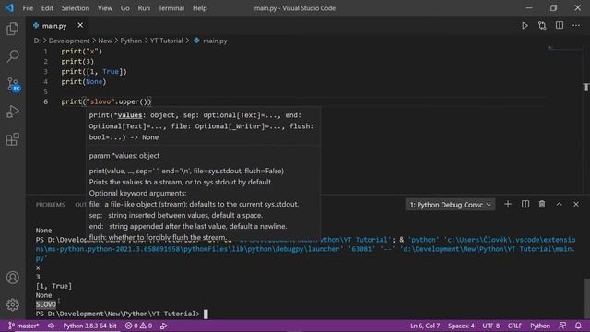This screenshot has width=590, height=332.
Task: Open the Source Control view
Action: (13, 84)
